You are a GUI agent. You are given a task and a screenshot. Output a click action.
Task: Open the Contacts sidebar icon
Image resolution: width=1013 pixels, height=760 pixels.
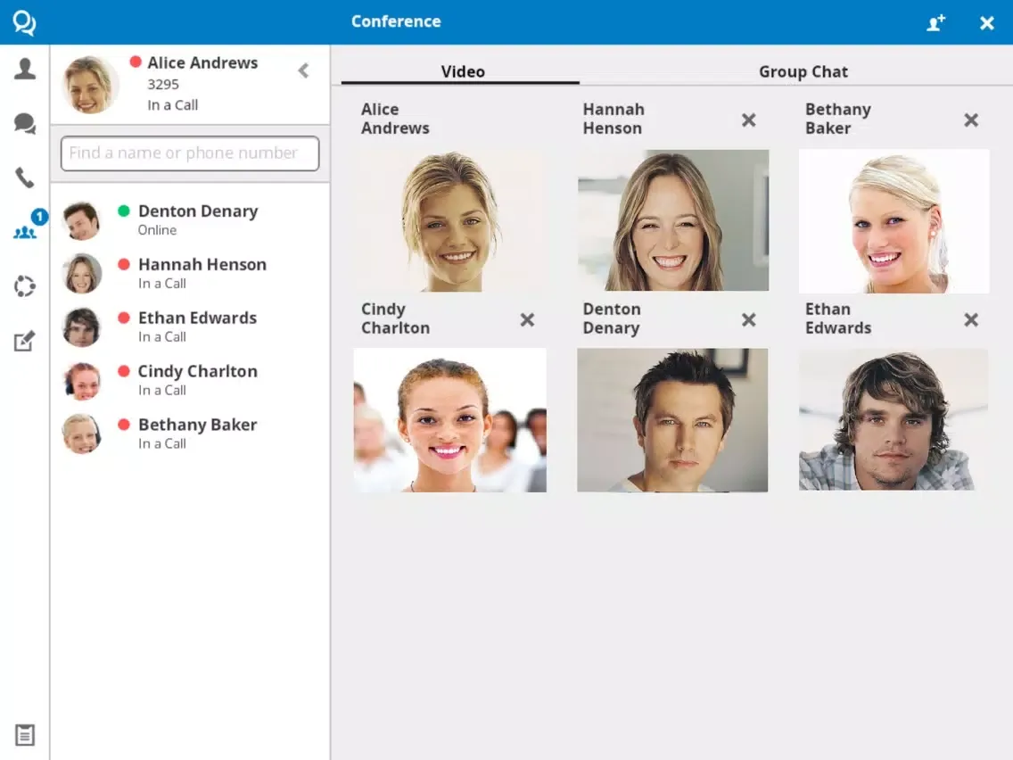point(25,69)
